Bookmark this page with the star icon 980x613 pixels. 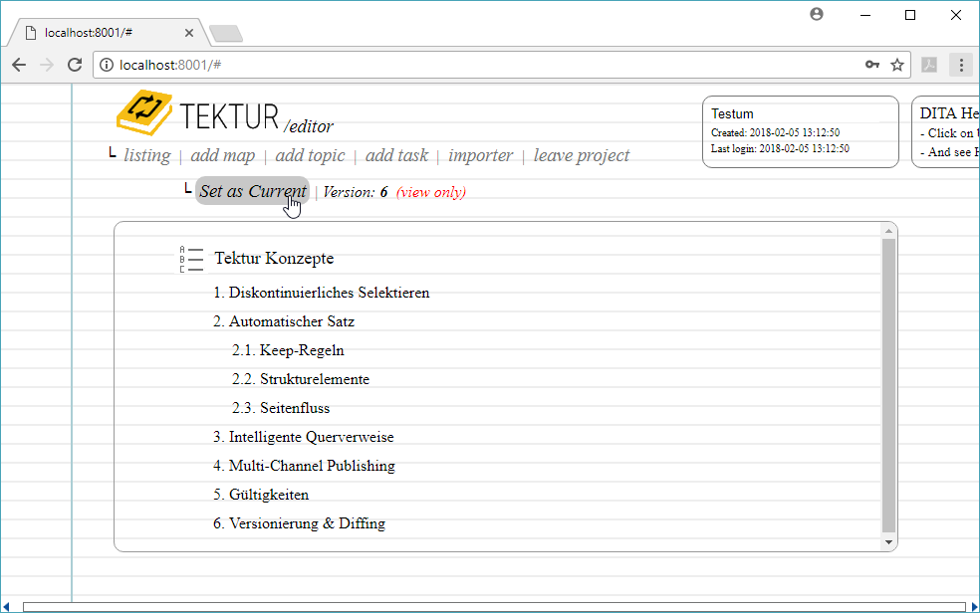point(896,65)
